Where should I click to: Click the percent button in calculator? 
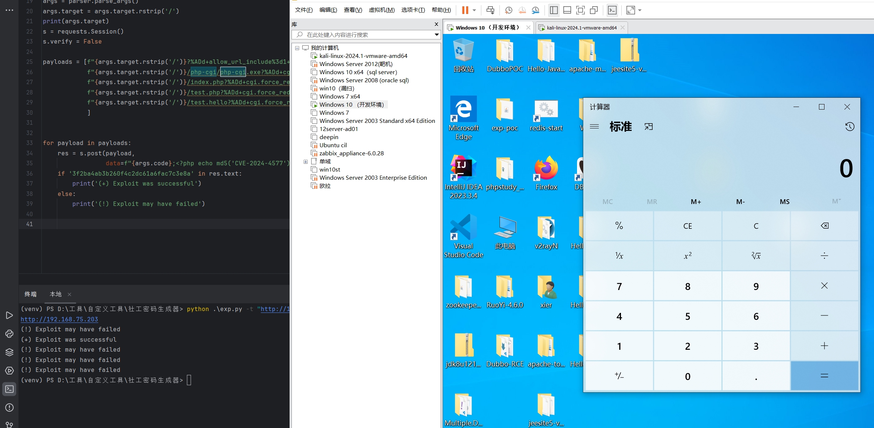619,226
